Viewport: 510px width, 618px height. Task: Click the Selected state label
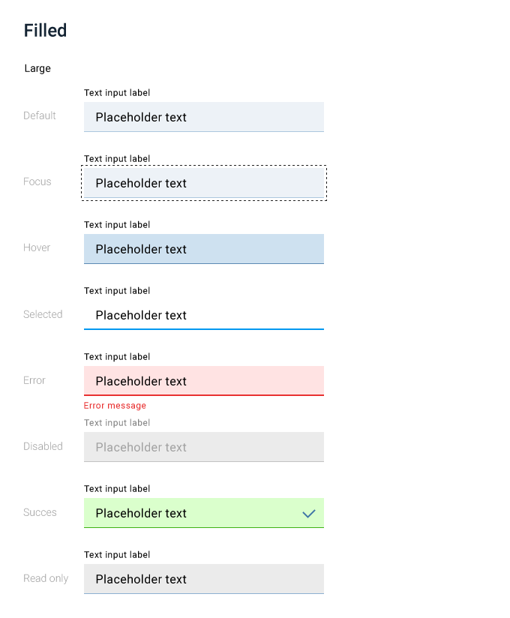tap(43, 314)
